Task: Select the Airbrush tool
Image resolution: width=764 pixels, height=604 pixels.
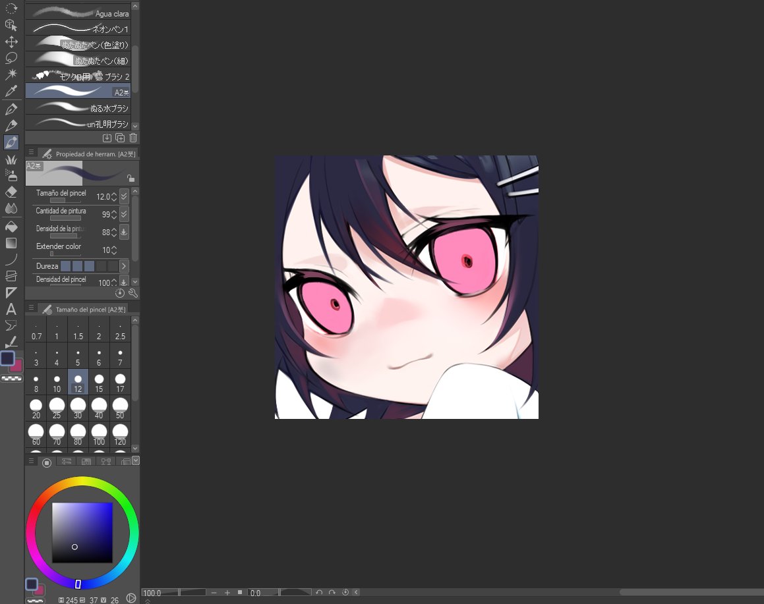Action: click(11, 175)
